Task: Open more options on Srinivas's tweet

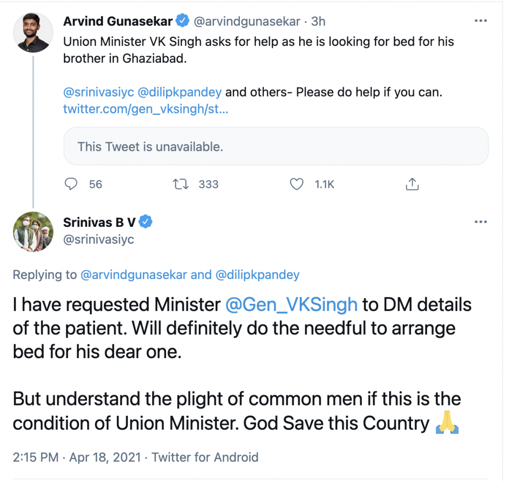Action: (481, 222)
